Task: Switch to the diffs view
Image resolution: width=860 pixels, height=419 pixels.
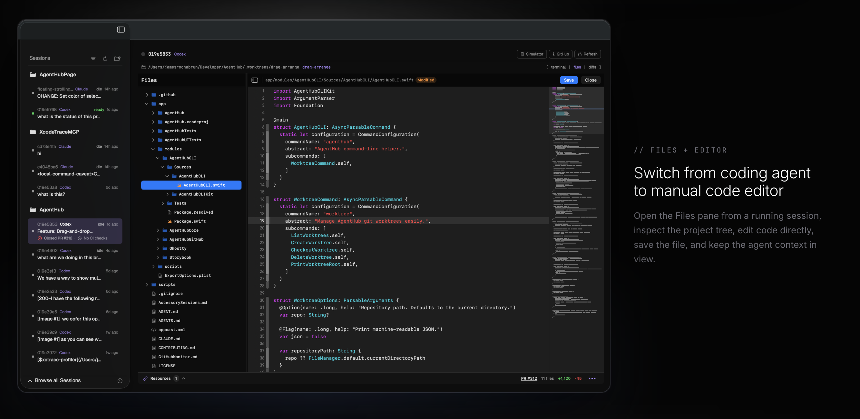Action: click(x=592, y=67)
